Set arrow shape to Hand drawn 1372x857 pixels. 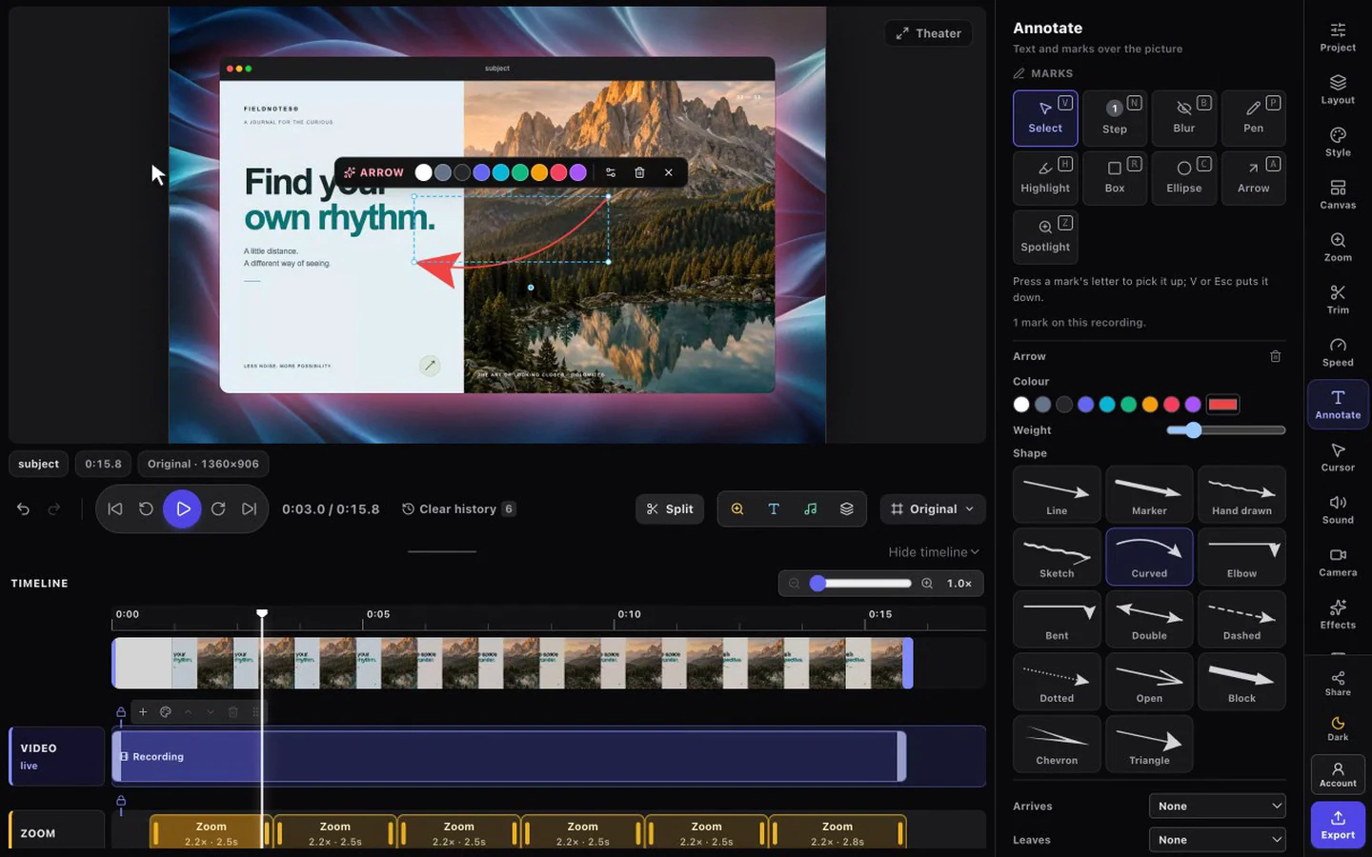click(1241, 493)
